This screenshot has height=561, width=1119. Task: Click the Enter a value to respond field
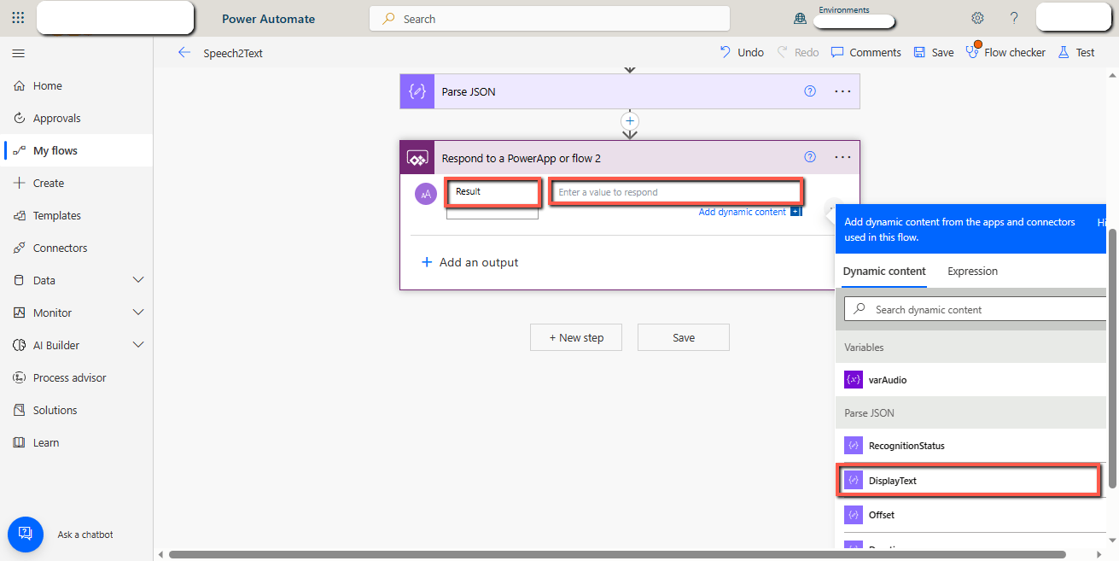676,192
